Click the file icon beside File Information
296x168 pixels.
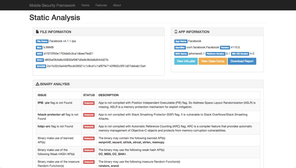[x=37, y=32]
